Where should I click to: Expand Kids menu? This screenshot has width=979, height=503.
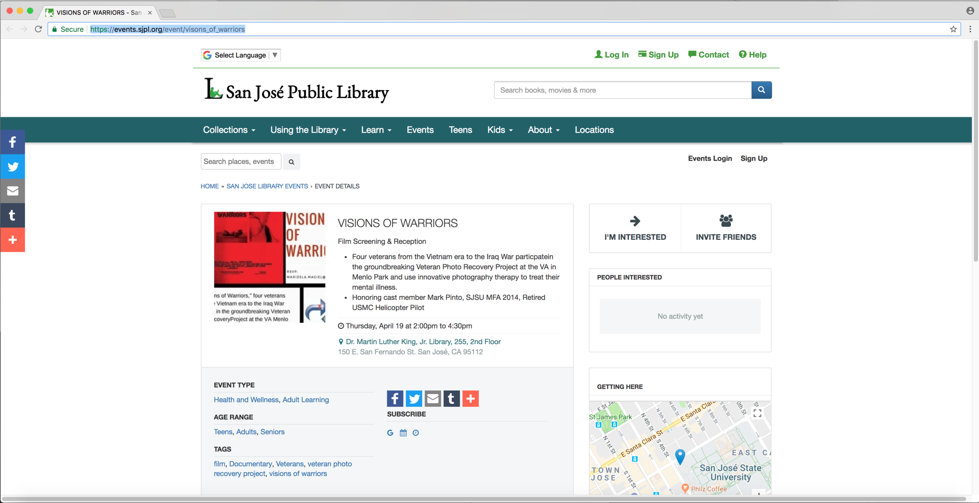(500, 130)
